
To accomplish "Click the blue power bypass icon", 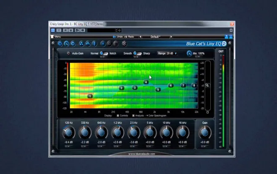I will pyautogui.click(x=60, y=44).
